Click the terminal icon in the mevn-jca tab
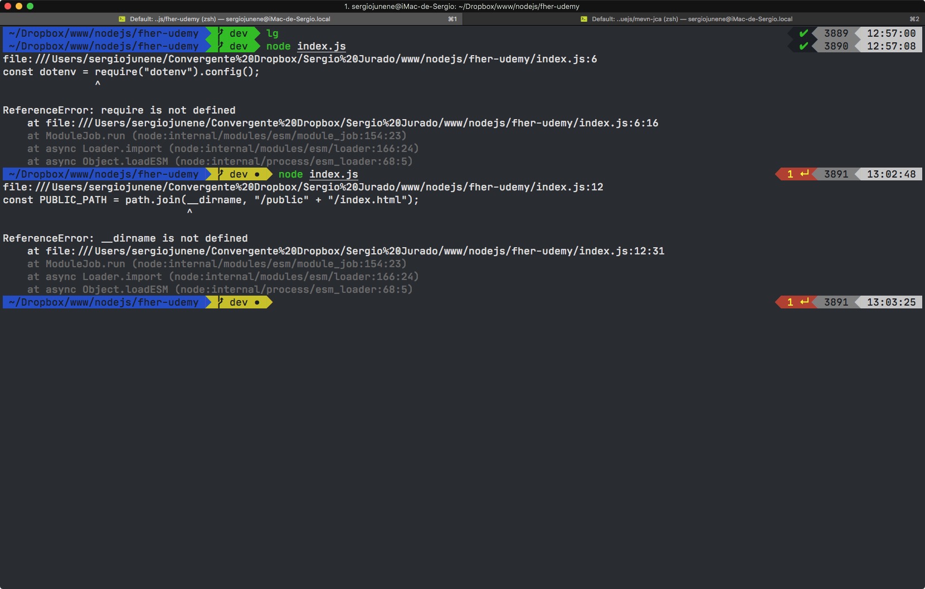 pyautogui.click(x=584, y=19)
